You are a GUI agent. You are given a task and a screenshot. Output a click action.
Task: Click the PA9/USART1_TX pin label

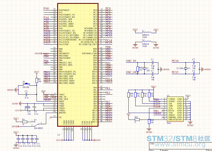pos(67,31)
